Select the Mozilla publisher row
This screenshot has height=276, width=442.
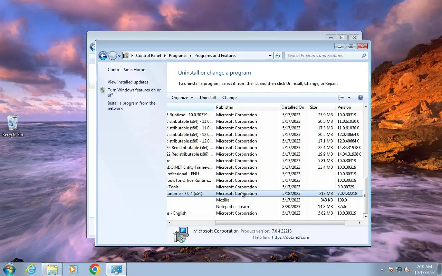tap(265, 200)
